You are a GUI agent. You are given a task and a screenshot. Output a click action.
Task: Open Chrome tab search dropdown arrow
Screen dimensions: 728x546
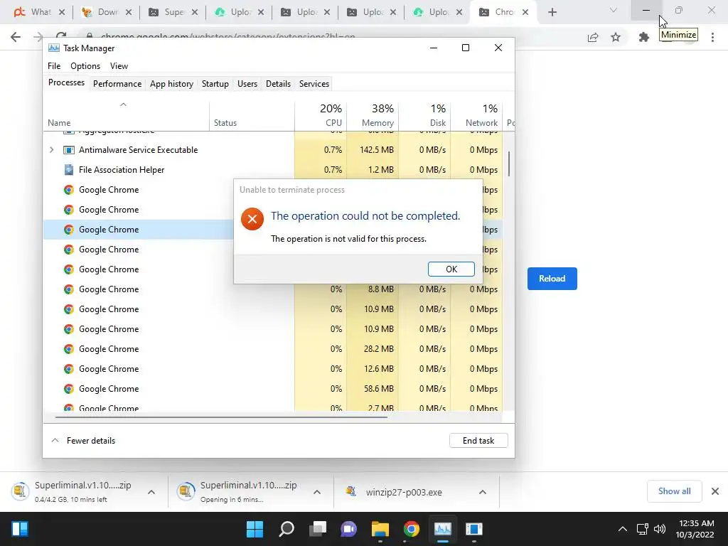point(614,10)
